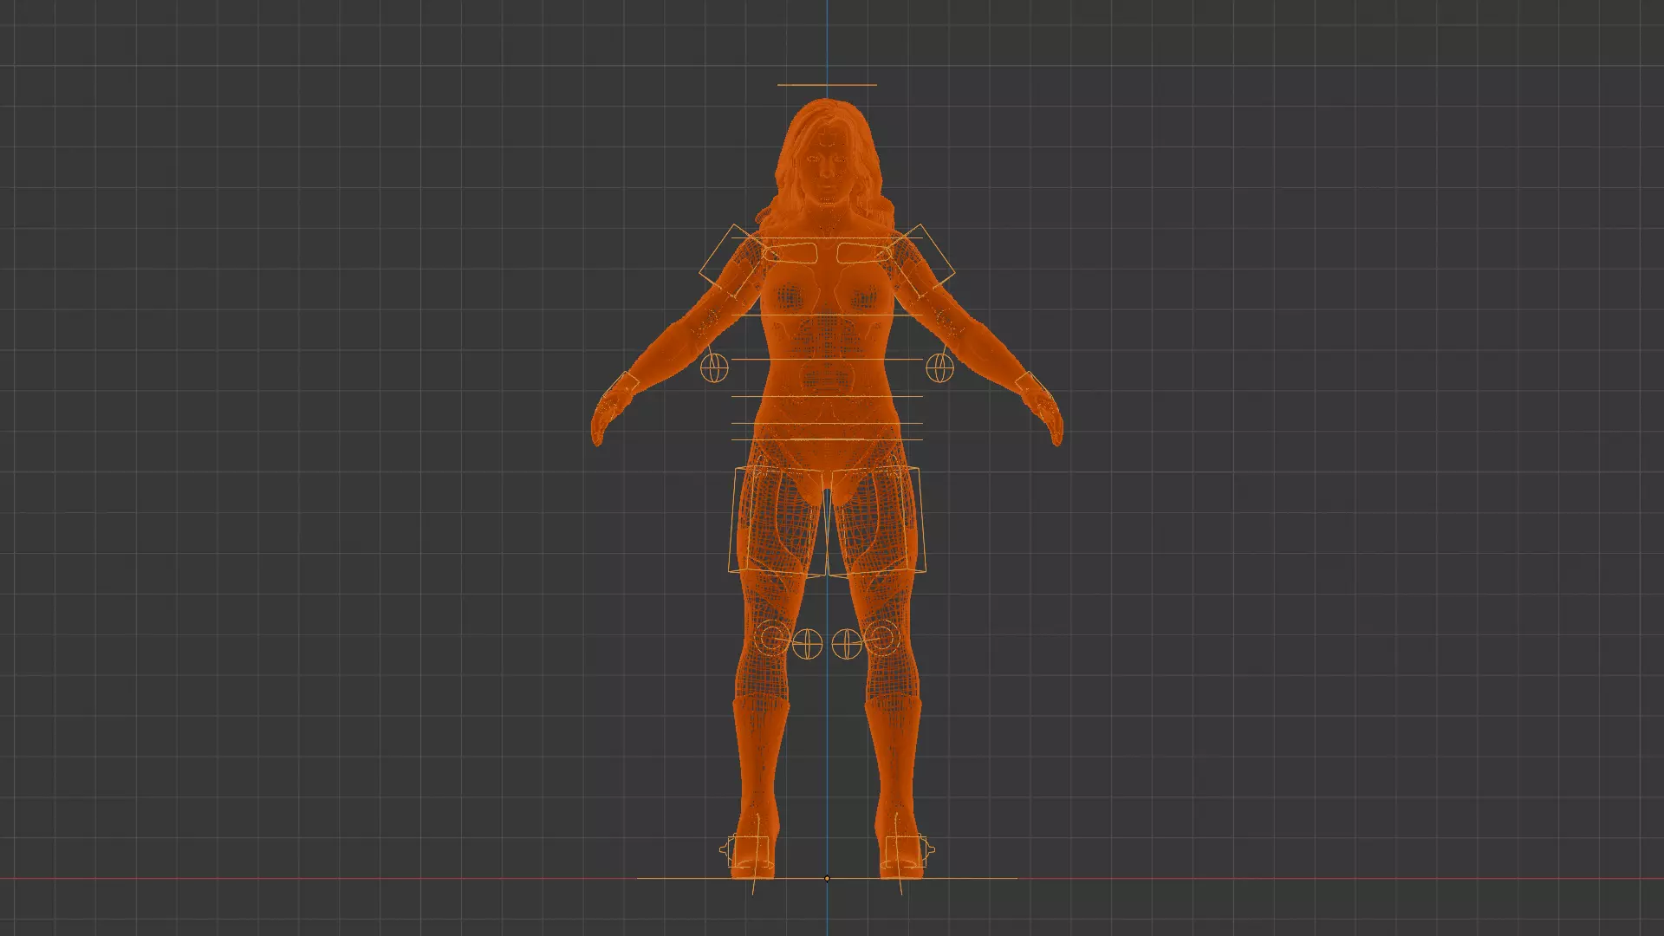Click knee pole sphere just right of center

pyautogui.click(x=847, y=644)
